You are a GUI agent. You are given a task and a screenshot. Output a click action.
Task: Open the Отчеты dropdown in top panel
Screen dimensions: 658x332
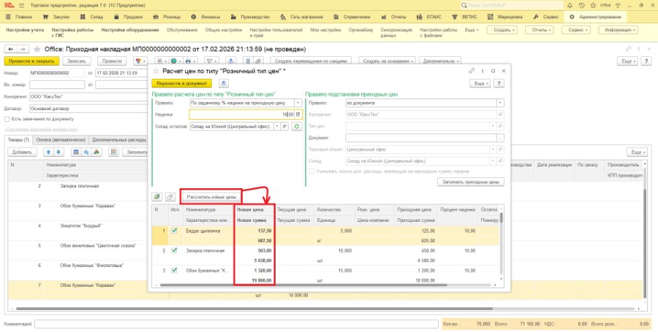point(540,30)
